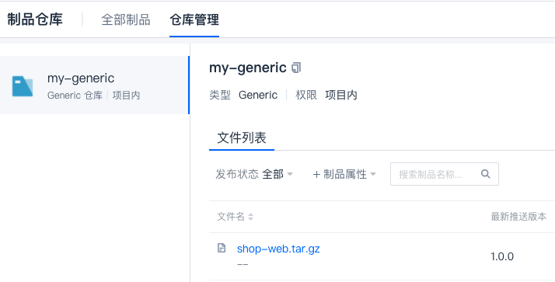
Task: Open the 发布状态 全部 dropdown
Action: click(x=254, y=174)
